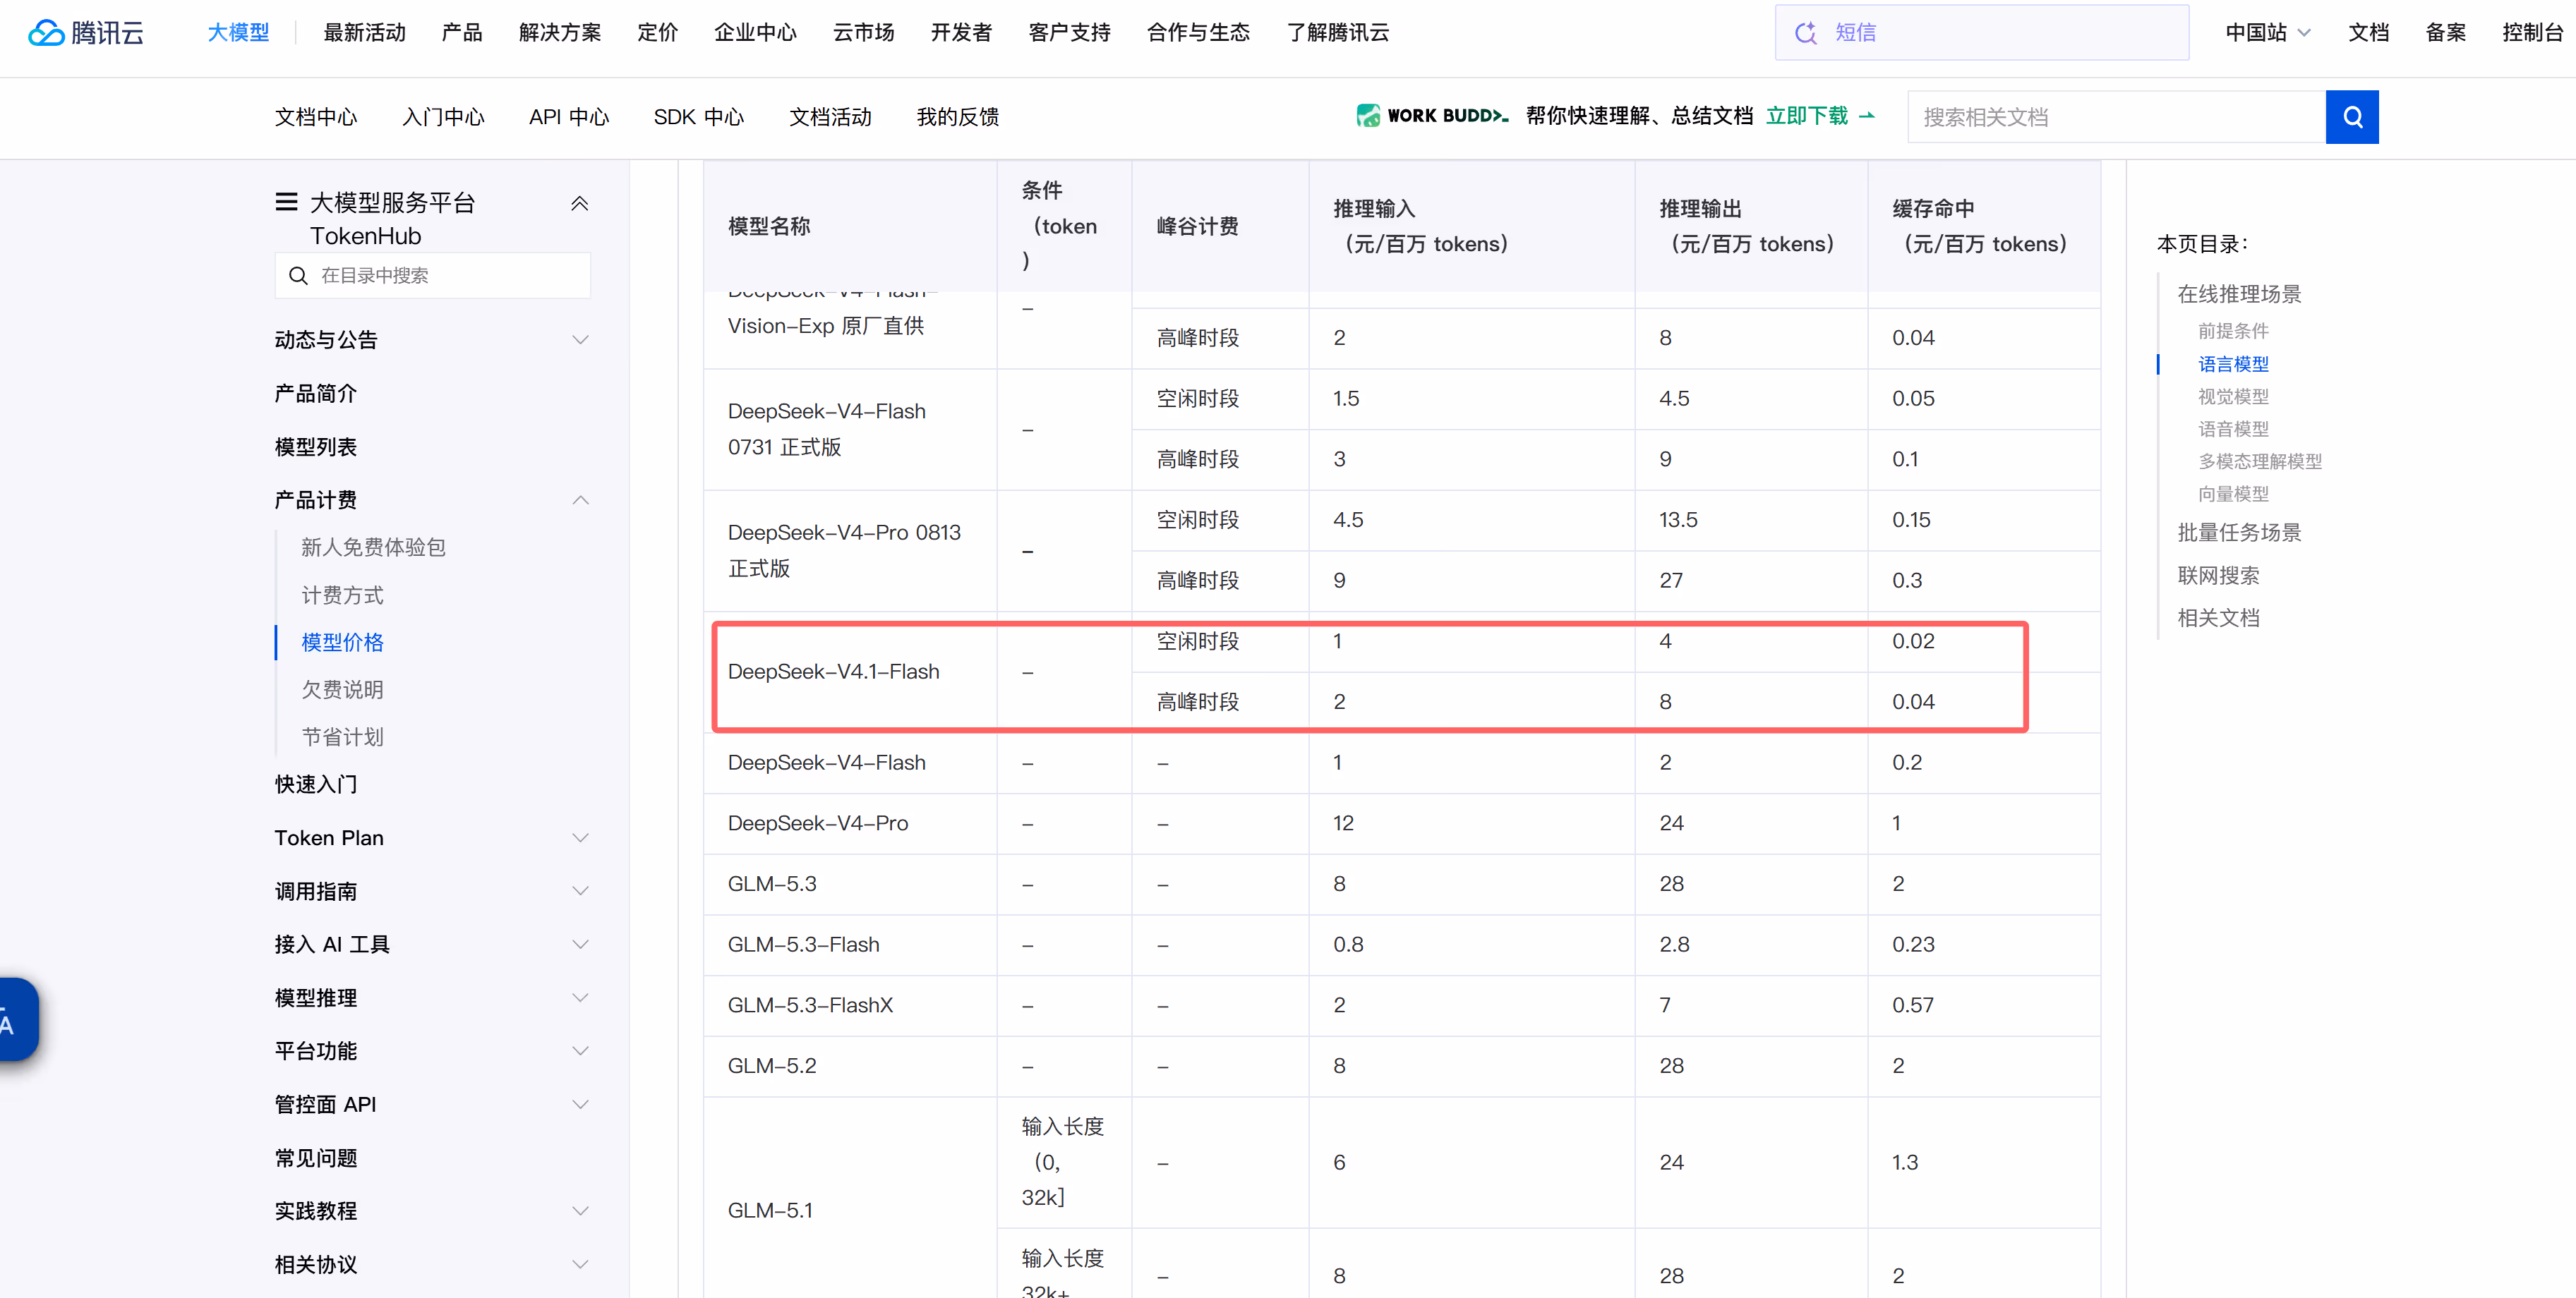Open the 备案 link
The height and width of the screenshot is (1298, 2576).
pos(2445,33)
